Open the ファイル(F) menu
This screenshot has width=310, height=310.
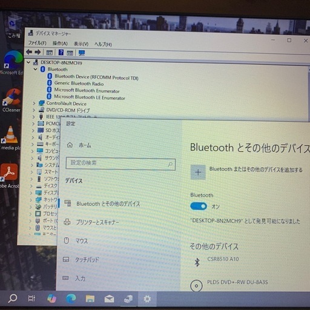point(37,43)
